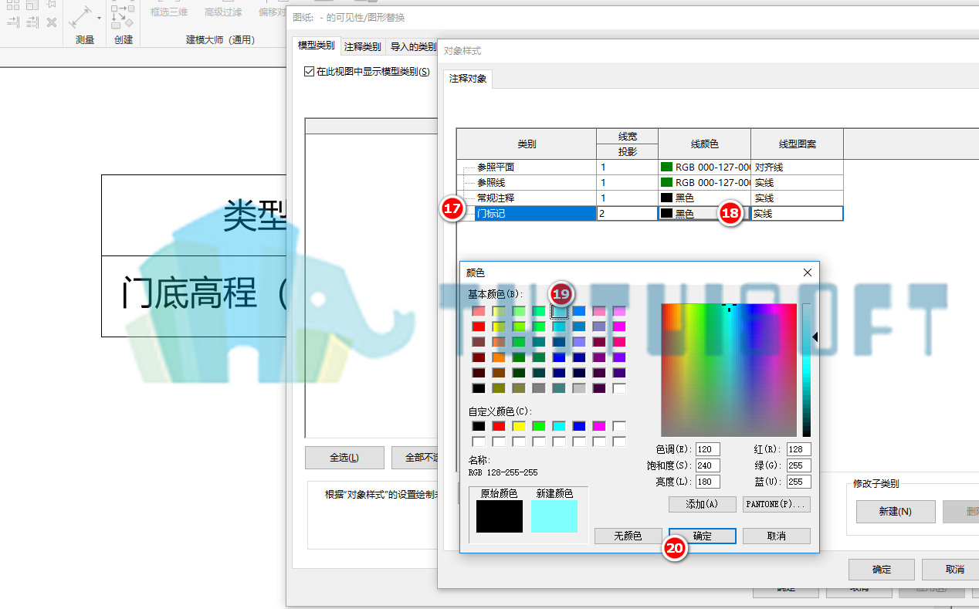Switch to the 导入的类别 tab

pyautogui.click(x=413, y=46)
